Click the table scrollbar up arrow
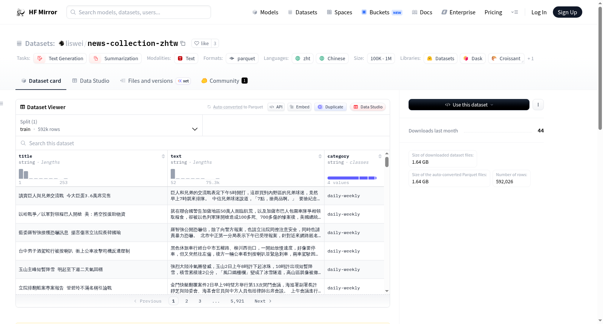Image resolution: width=603 pixels, height=324 pixels. pyautogui.click(x=387, y=154)
